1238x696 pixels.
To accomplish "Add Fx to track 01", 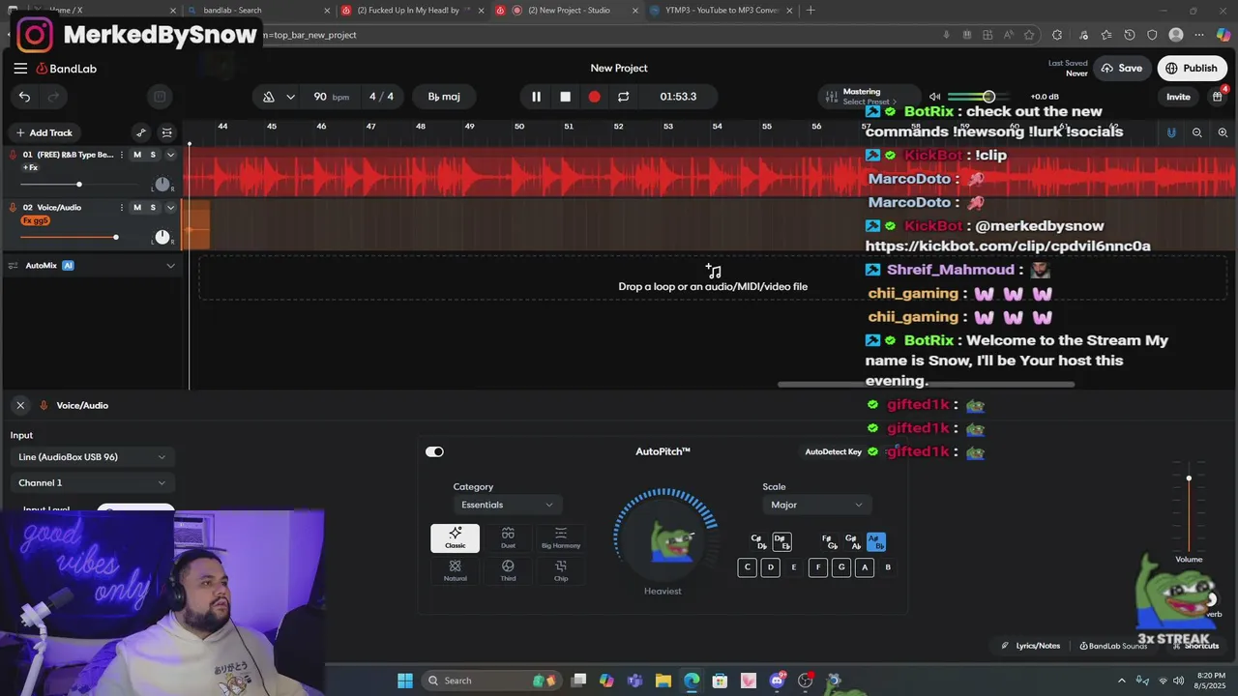I will point(30,168).
